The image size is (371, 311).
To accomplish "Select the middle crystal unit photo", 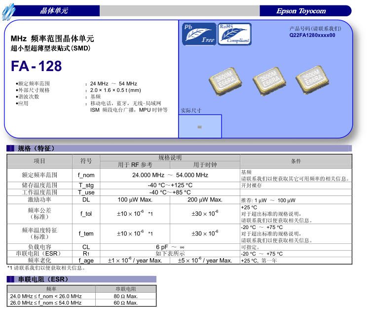I will [268, 80].
